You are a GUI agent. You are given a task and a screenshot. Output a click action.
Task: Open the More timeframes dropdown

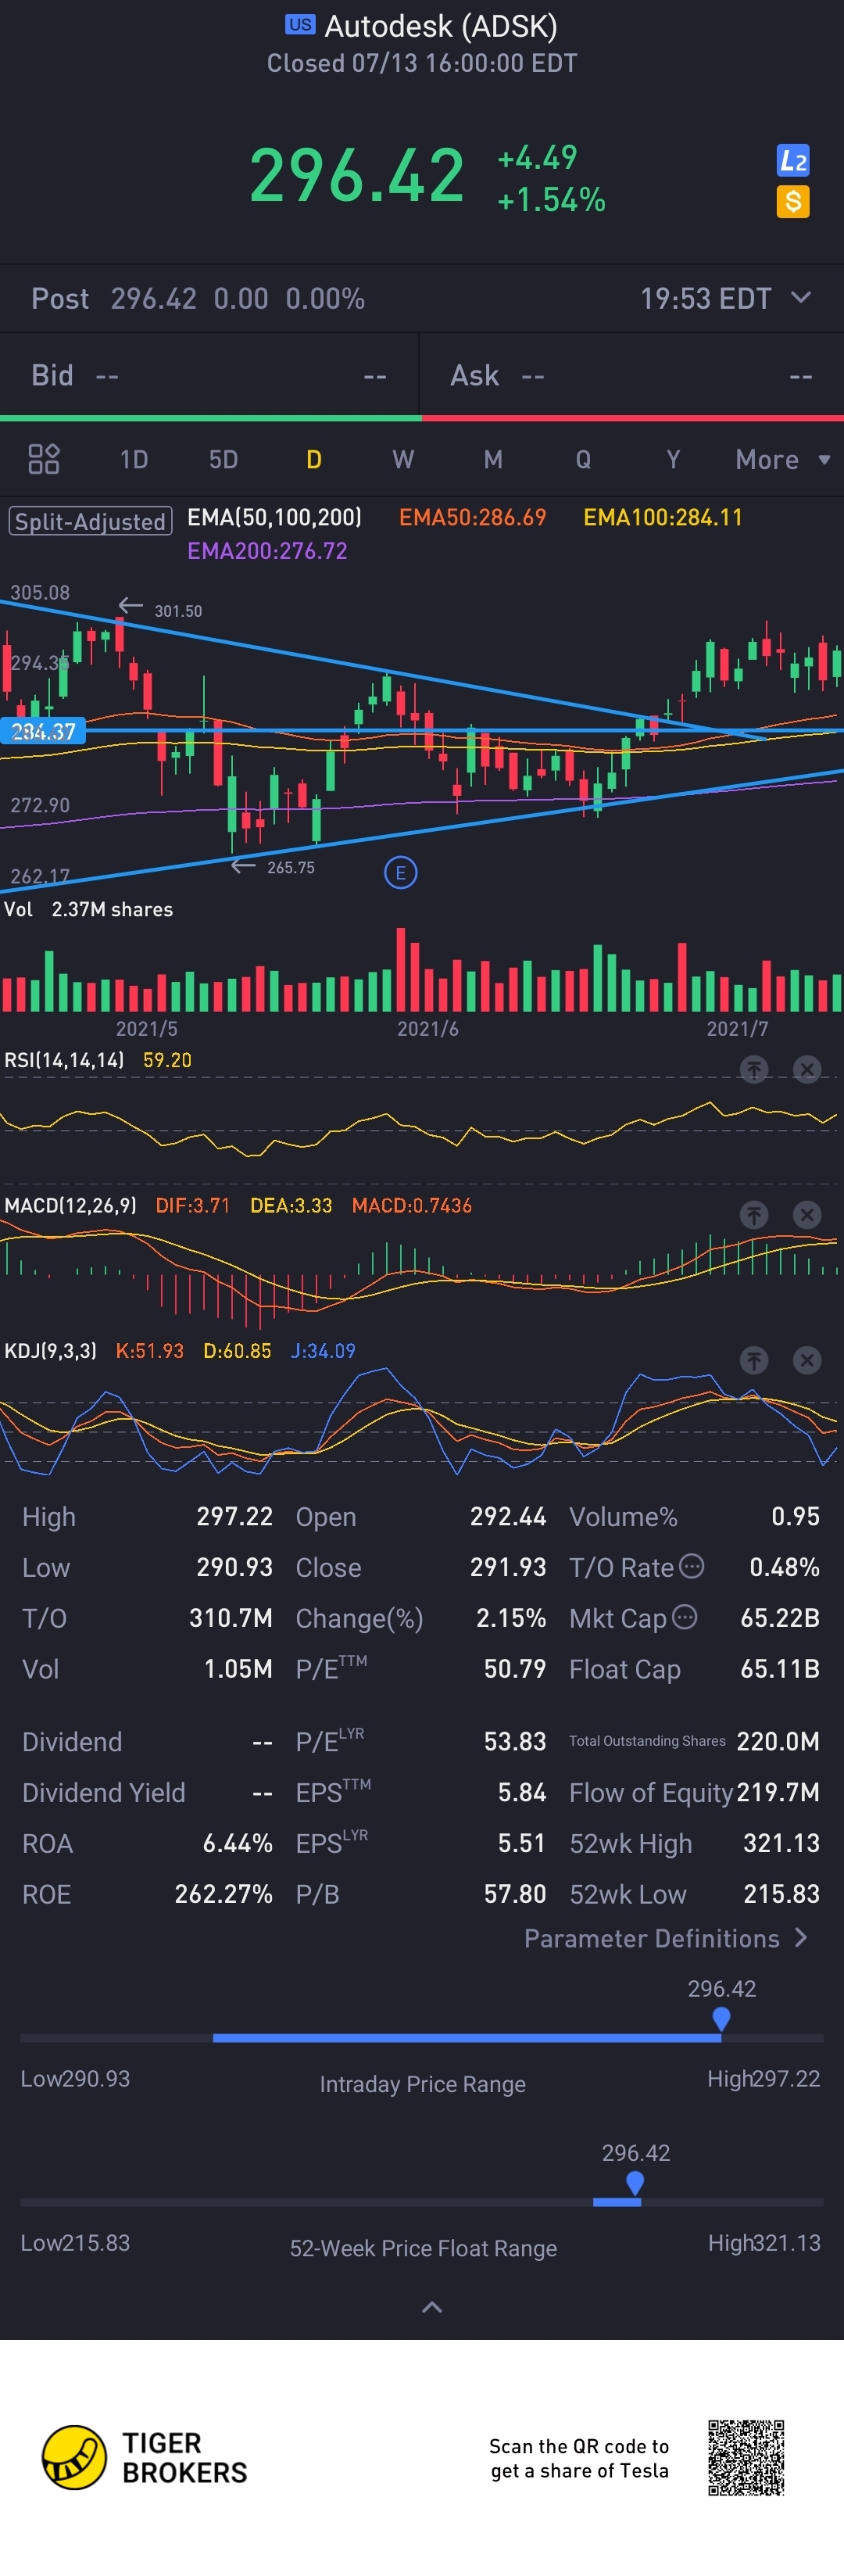783,460
